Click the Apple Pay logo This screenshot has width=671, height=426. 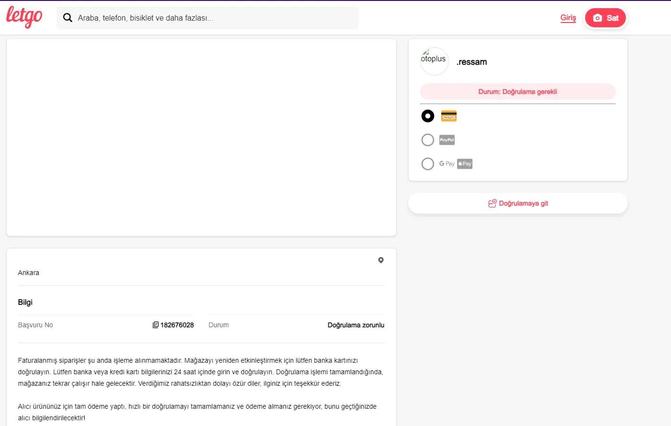[465, 164]
